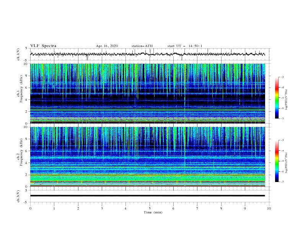Screen dimensions: 303x234
Task: Click the "-7" label on ch.2 colorbar
Action: 282,182
